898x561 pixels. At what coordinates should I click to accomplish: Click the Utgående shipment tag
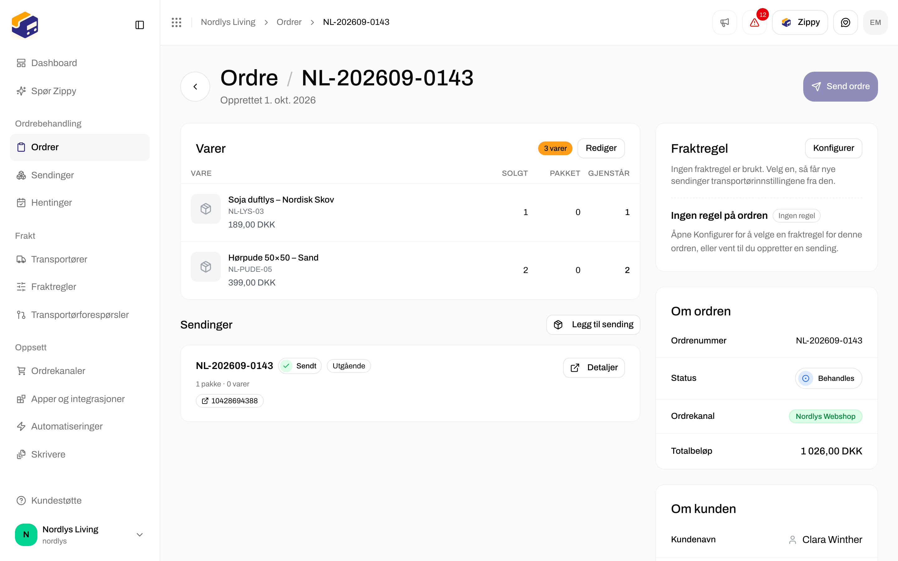click(348, 366)
